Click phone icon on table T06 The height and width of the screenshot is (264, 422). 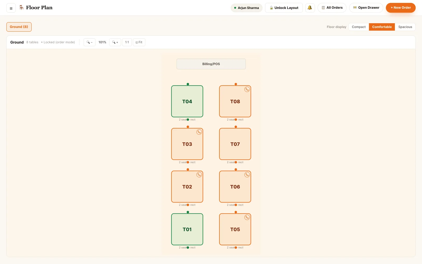tap(247, 175)
